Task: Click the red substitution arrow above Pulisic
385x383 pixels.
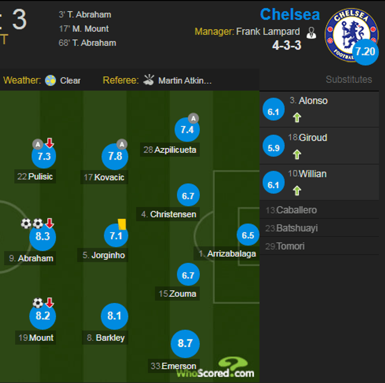Action: (49, 143)
